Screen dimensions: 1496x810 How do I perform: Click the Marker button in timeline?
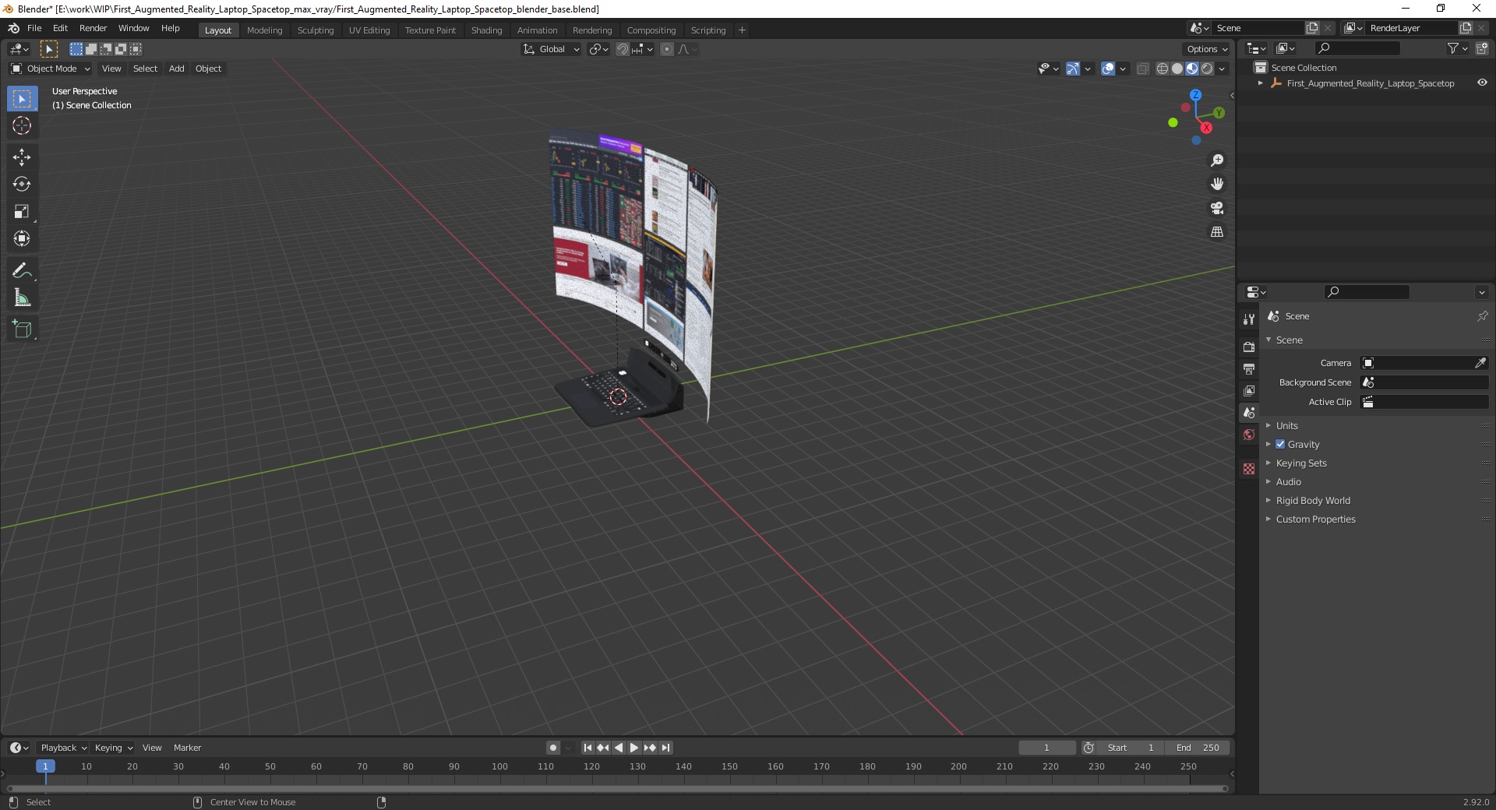(x=187, y=748)
